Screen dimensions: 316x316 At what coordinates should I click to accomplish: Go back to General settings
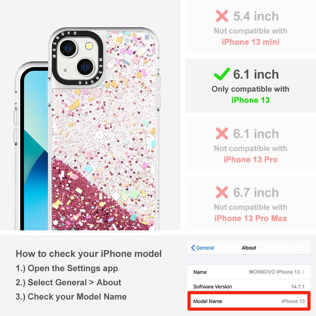[x=203, y=248]
